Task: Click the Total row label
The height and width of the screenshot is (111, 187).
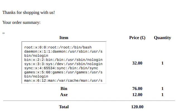Action: pyautogui.click(x=64, y=107)
